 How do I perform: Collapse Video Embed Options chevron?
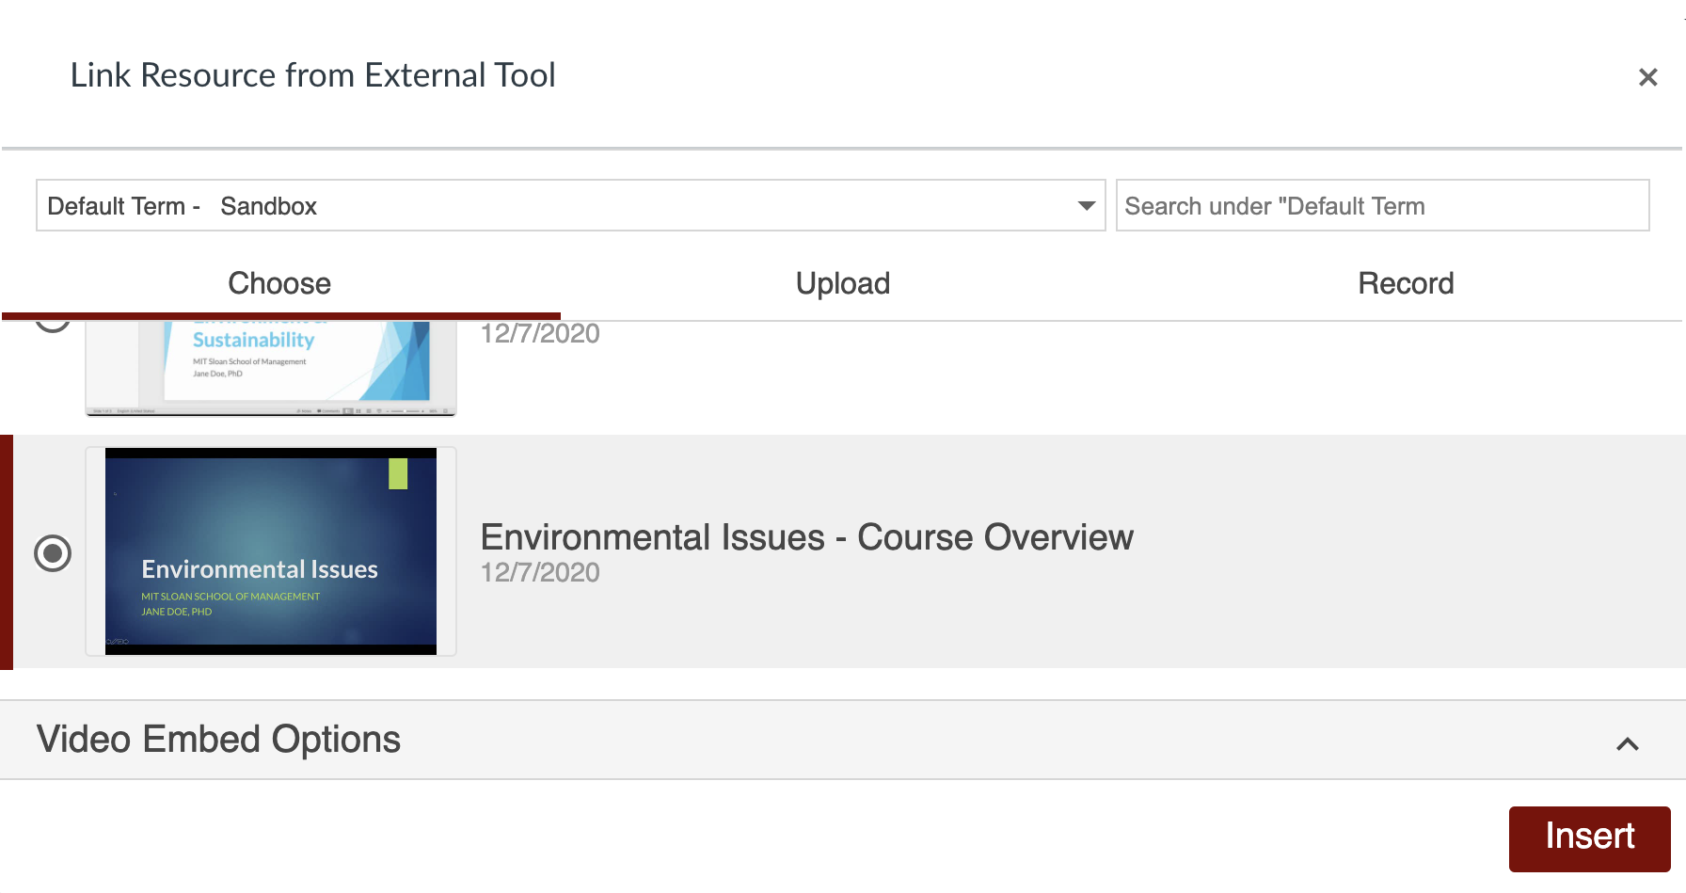pyautogui.click(x=1628, y=744)
